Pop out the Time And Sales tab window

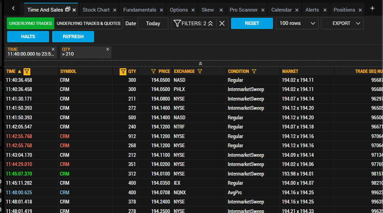click(68, 9)
